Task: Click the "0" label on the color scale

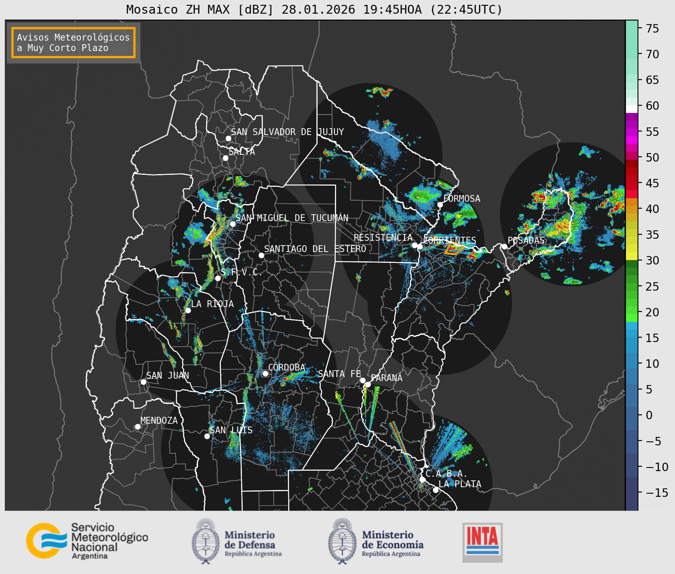Action: click(649, 415)
